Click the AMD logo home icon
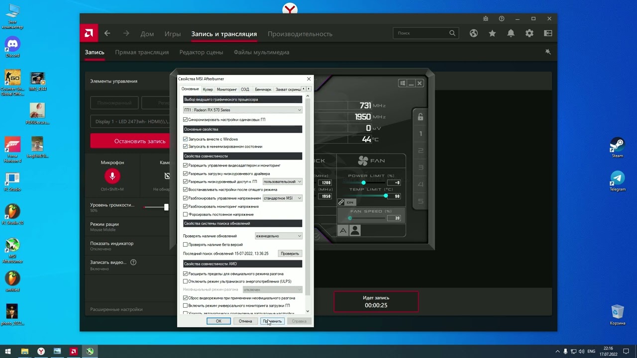The height and width of the screenshot is (358, 637). pos(89,33)
